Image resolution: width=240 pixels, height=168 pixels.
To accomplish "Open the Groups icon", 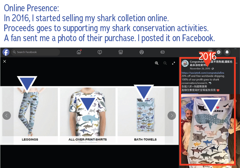I will (x=142, y=52).
